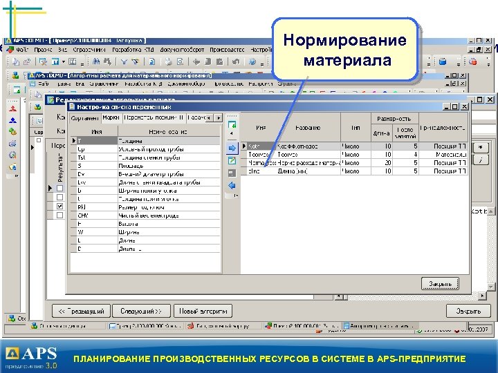Viewport: 498px width, 373px height.
Task: Switch to the Алгоритмы taskbar window button
Action: (380, 326)
